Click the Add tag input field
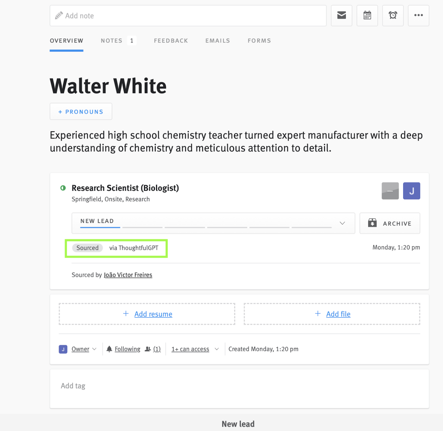The height and width of the screenshot is (431, 443). click(239, 389)
